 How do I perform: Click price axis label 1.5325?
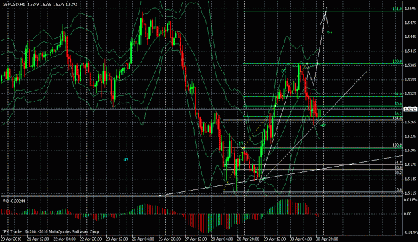tap(411, 93)
